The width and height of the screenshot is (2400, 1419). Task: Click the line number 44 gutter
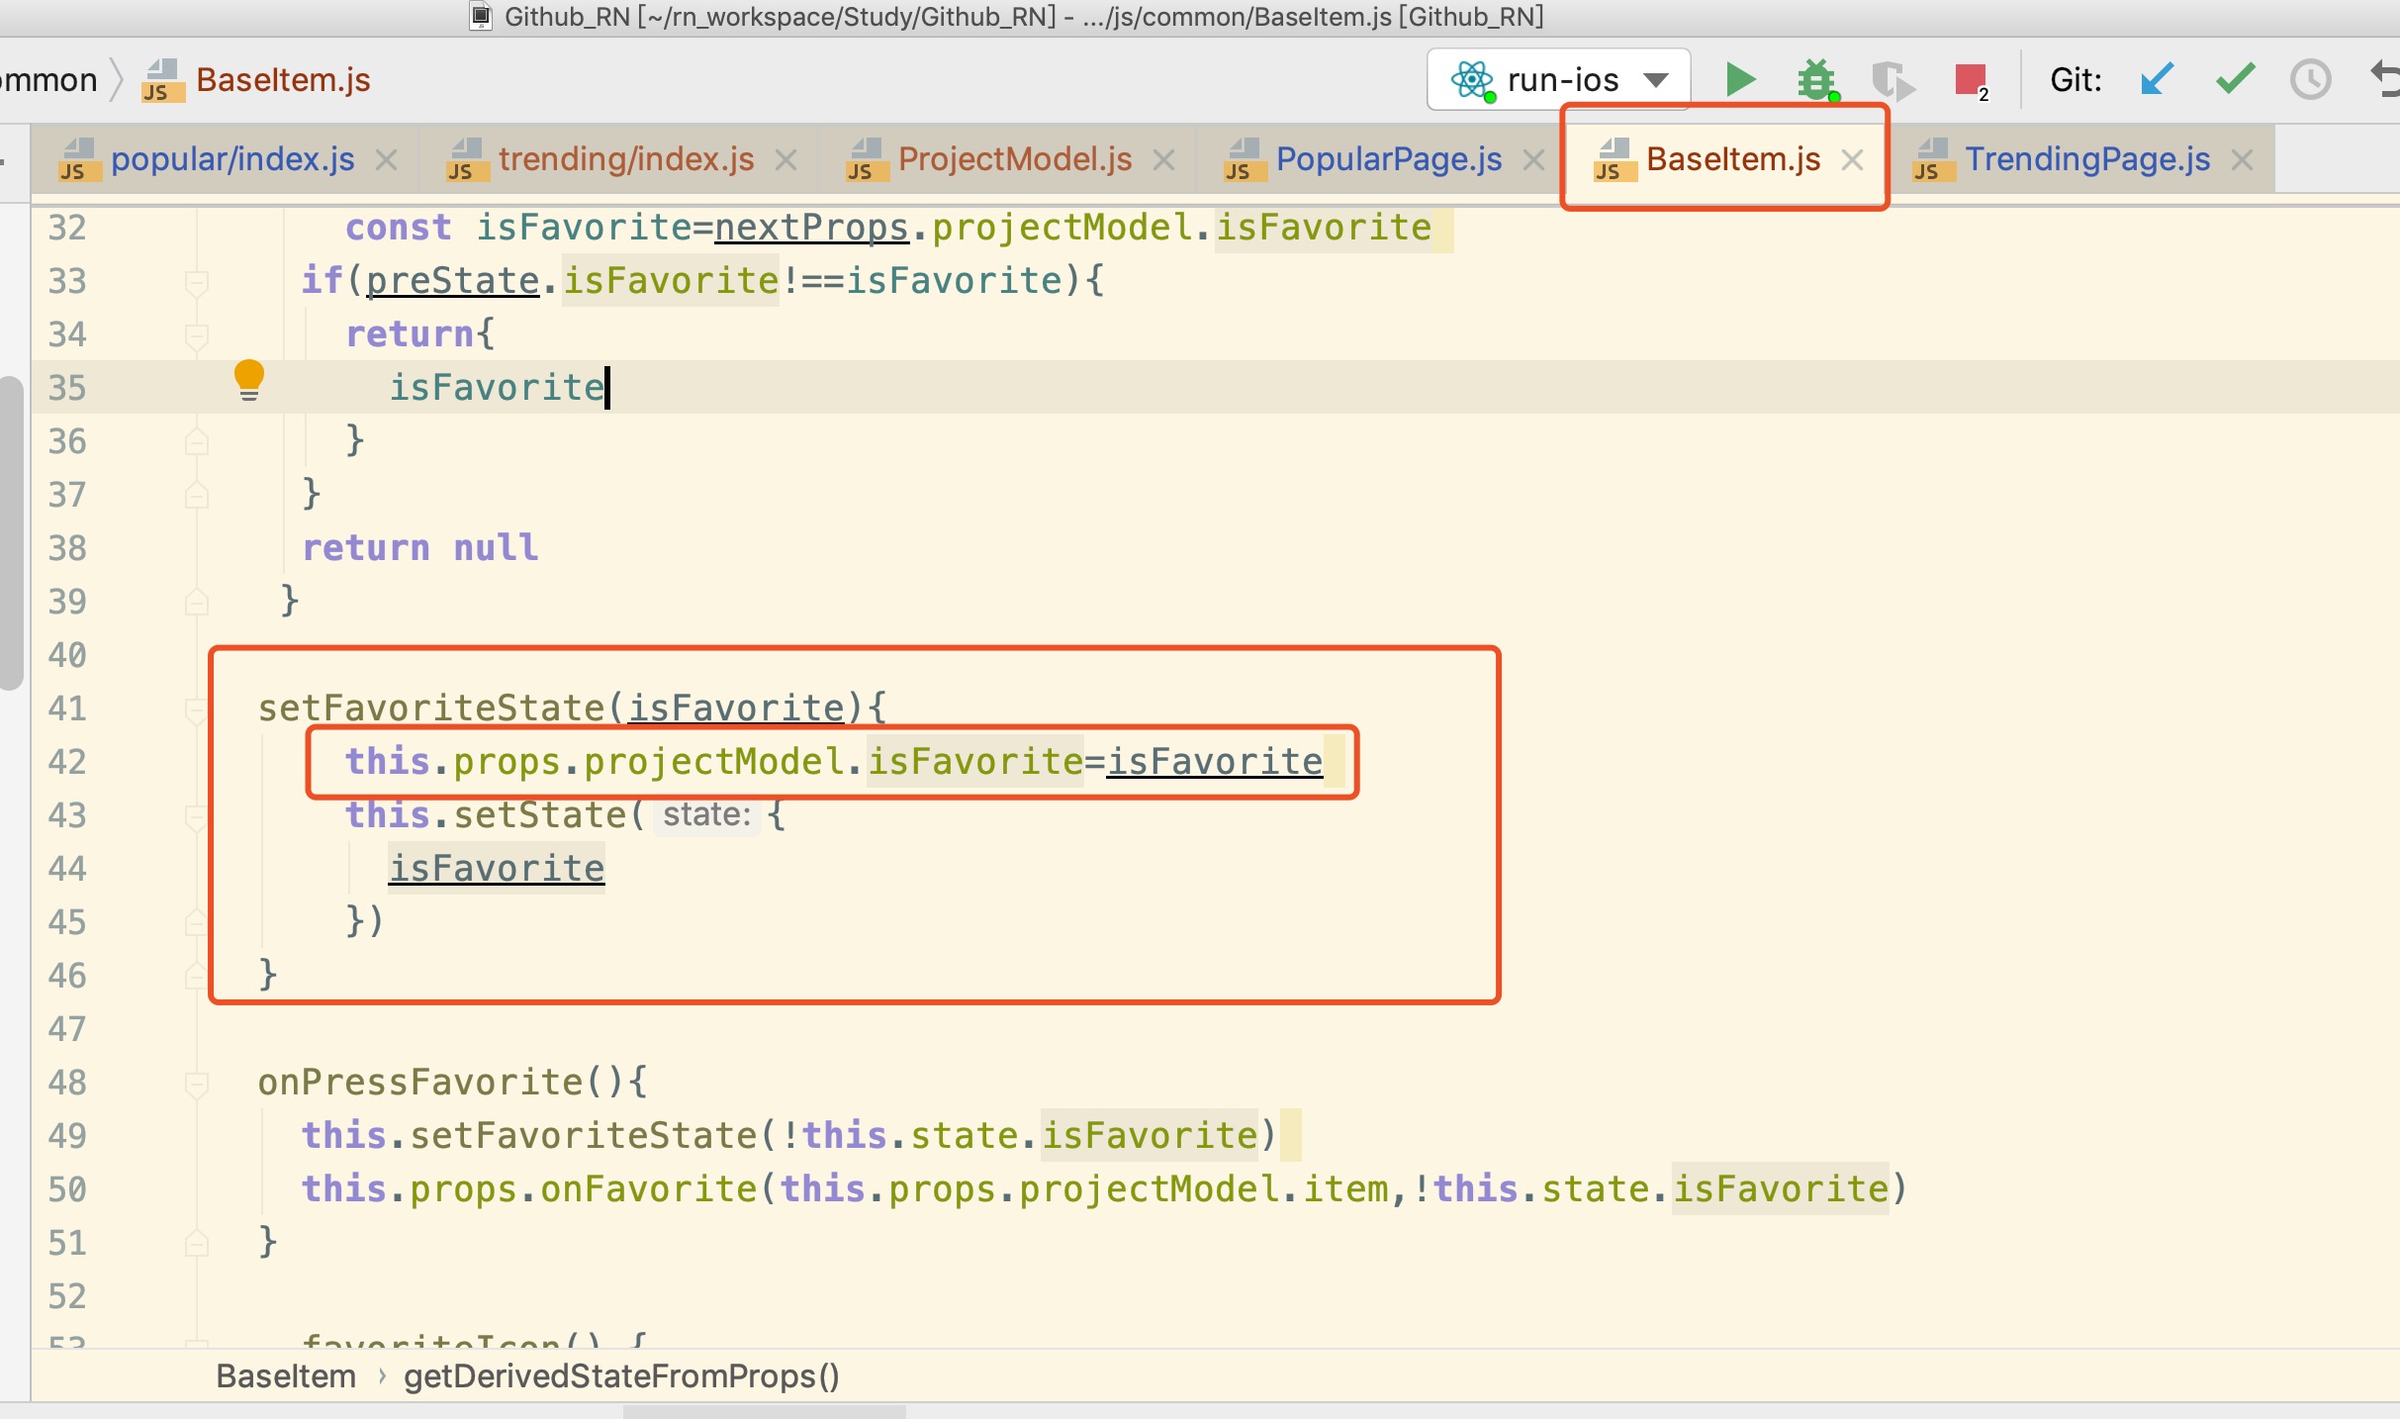[x=67, y=869]
